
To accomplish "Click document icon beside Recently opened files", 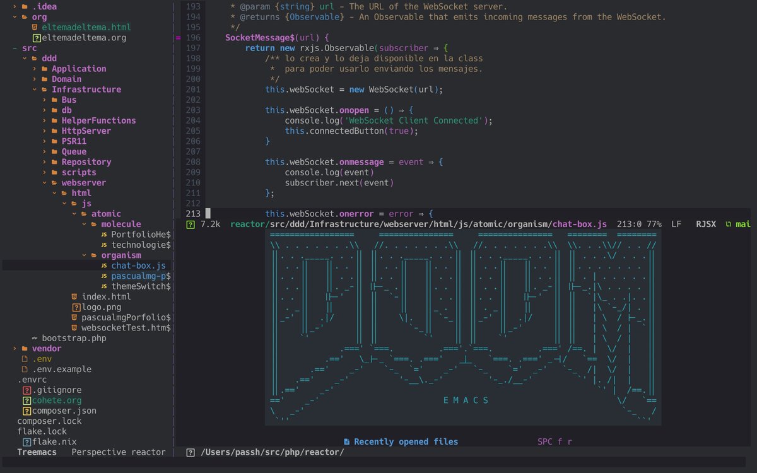I will (x=347, y=442).
